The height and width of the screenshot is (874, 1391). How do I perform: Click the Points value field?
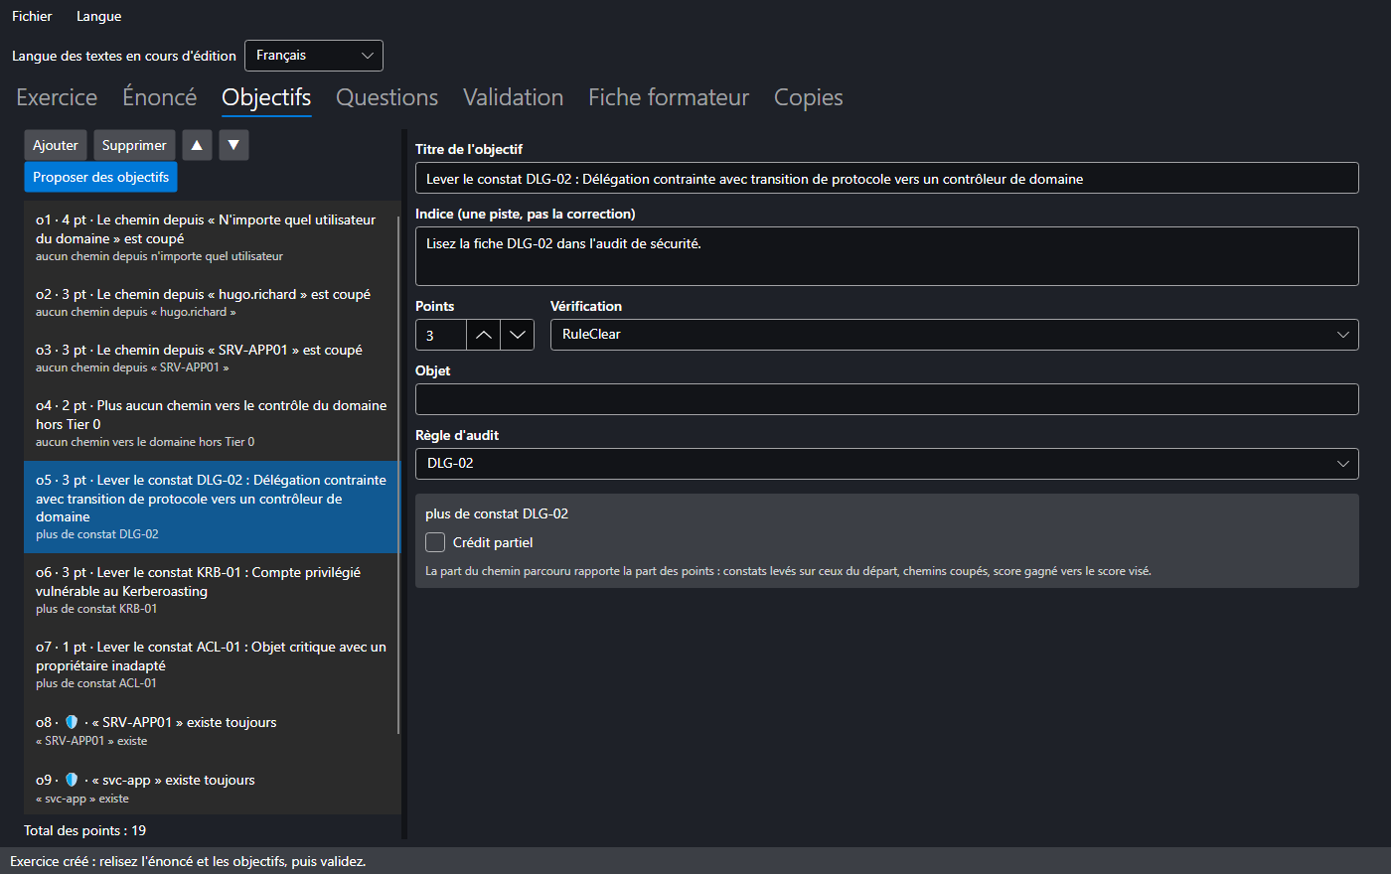click(440, 335)
